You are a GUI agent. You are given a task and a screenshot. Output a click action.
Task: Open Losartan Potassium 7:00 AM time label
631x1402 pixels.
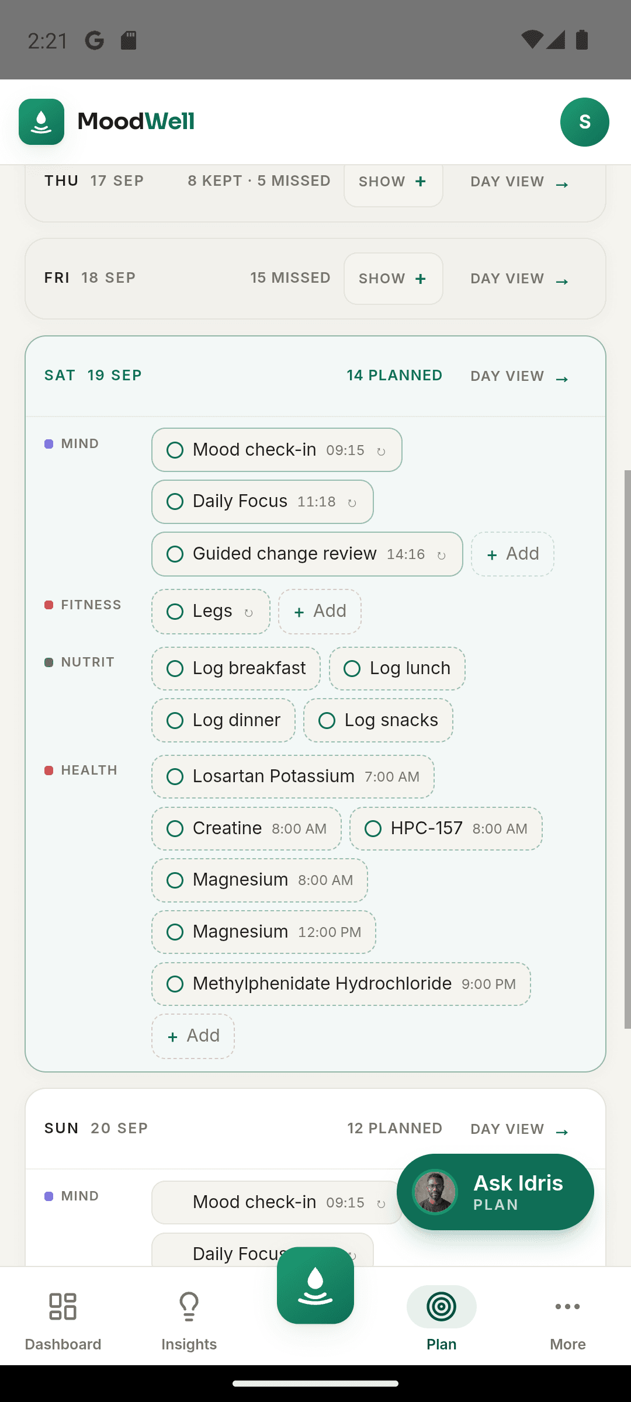click(392, 777)
